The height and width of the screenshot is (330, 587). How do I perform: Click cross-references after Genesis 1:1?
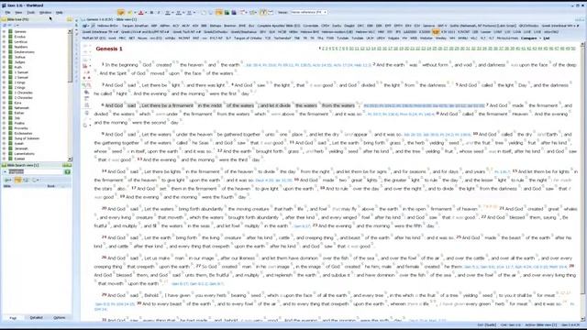click(308, 65)
